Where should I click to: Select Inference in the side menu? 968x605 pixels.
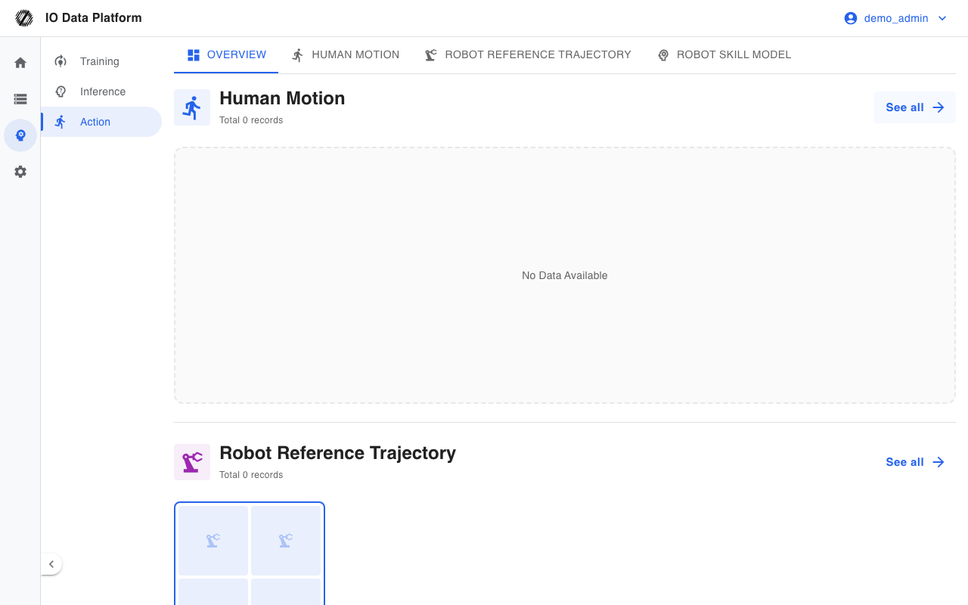click(101, 92)
